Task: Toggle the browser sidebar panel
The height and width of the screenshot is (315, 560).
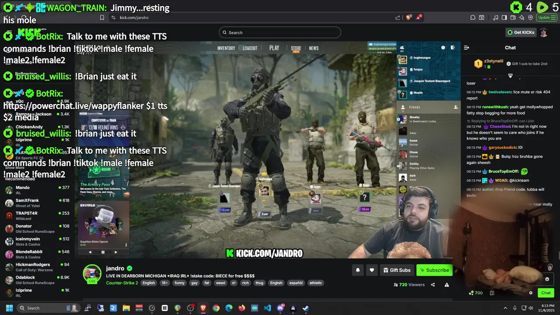Action: point(504,17)
